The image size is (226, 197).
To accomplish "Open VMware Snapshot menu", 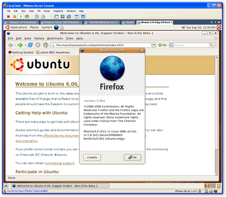I will pyautogui.click(x=58, y=11).
